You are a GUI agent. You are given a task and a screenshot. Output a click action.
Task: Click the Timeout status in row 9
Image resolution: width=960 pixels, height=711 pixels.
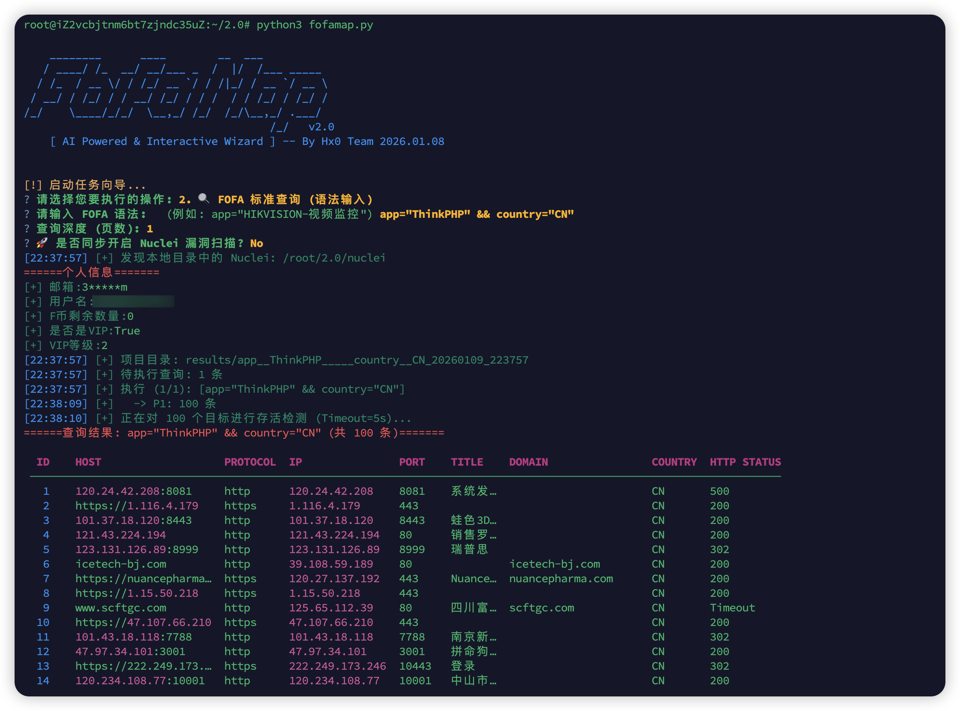pyautogui.click(x=732, y=608)
